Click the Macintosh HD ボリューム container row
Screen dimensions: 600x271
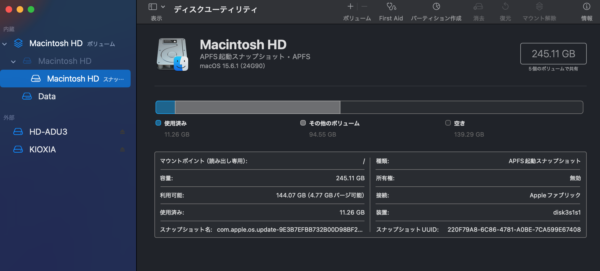click(x=65, y=43)
